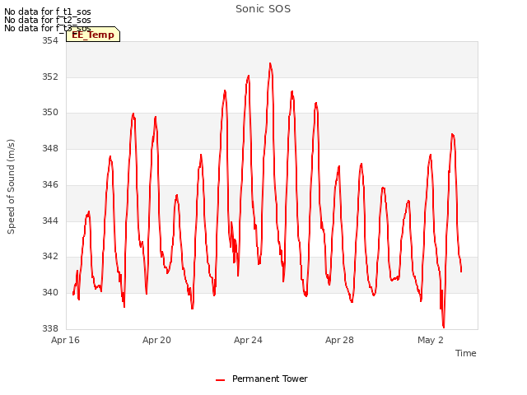Image resolution: width=527 pixels, height=395 pixels.
Task: Click the 'No data for f_t2_sos' message
Action: [x=48, y=20]
